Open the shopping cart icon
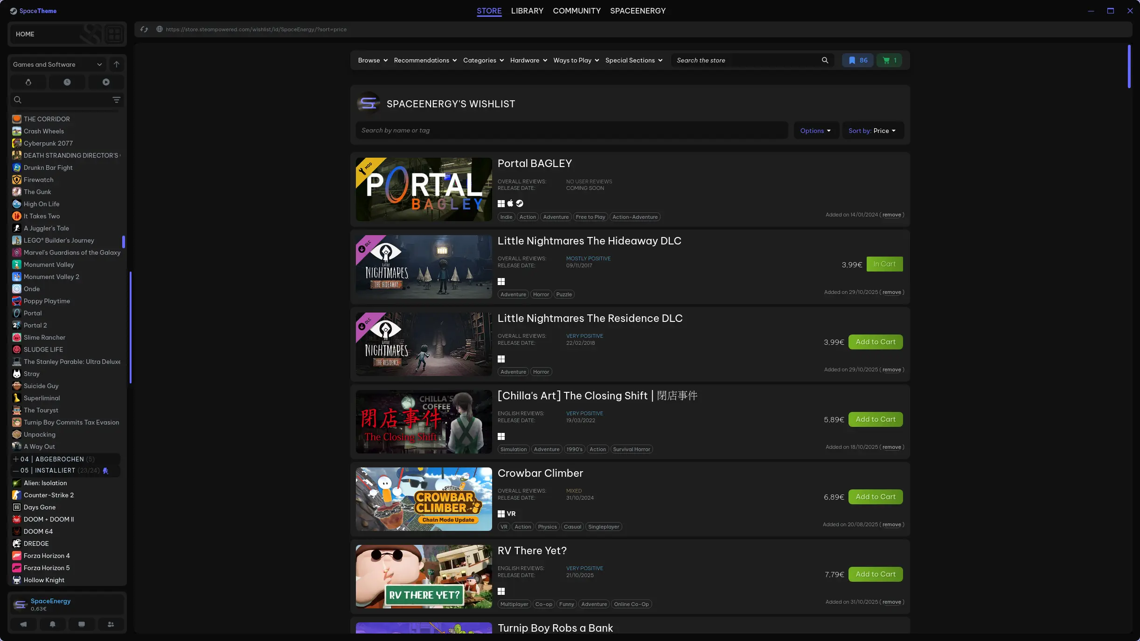The width and height of the screenshot is (1140, 641). point(889,60)
